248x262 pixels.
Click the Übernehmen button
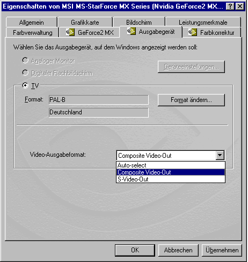coord(222,250)
